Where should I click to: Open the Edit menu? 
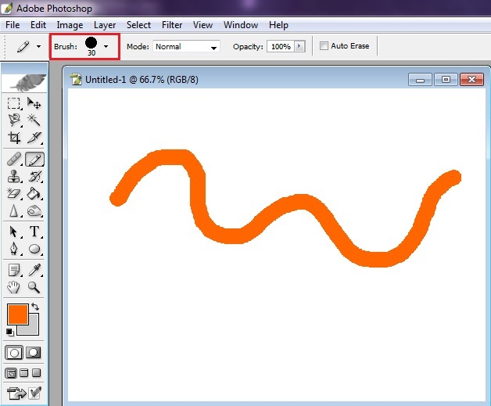38,25
